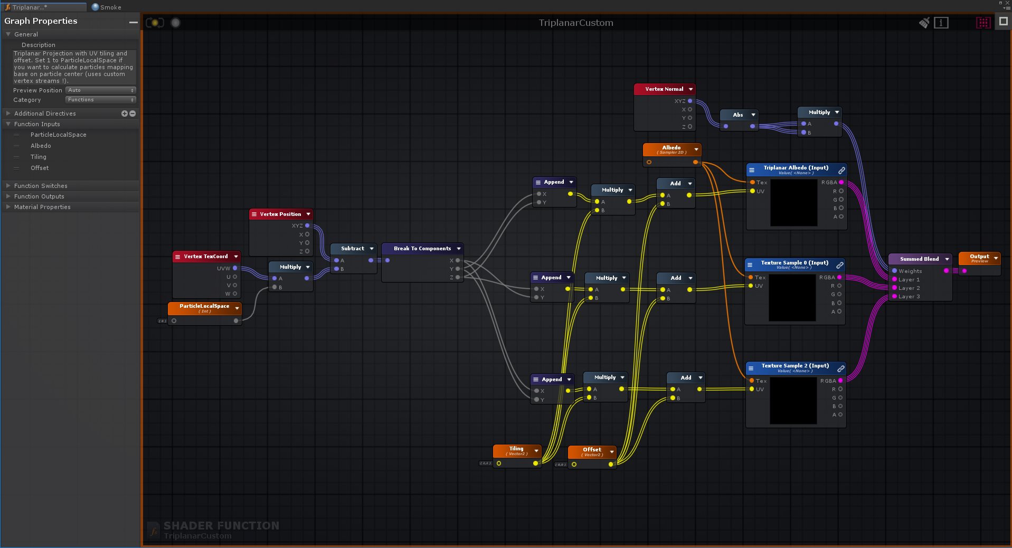
Task: Open Abs node options arrow
Action: [753, 115]
